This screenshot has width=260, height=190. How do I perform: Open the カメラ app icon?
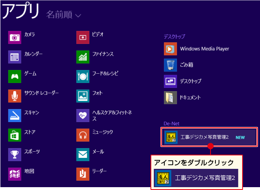[x=15, y=37]
